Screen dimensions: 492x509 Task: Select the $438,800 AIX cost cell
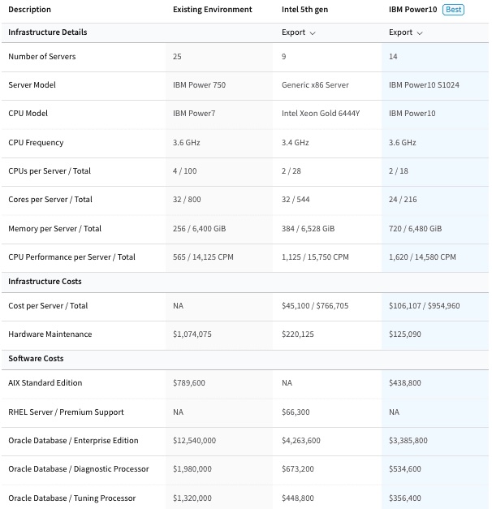404,382
